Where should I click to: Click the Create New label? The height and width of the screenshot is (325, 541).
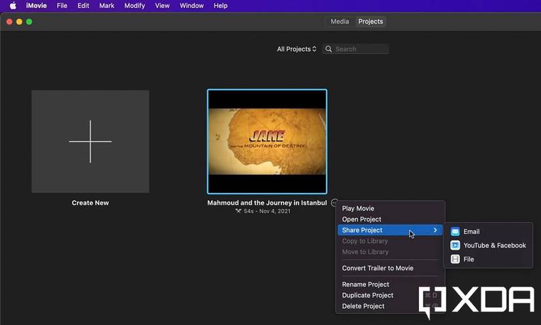coord(90,203)
